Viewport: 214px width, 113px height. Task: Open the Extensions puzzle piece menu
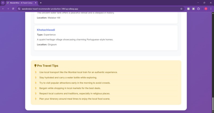(198, 9)
